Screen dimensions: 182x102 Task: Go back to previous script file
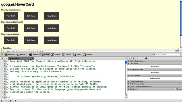[x=2, y=58]
